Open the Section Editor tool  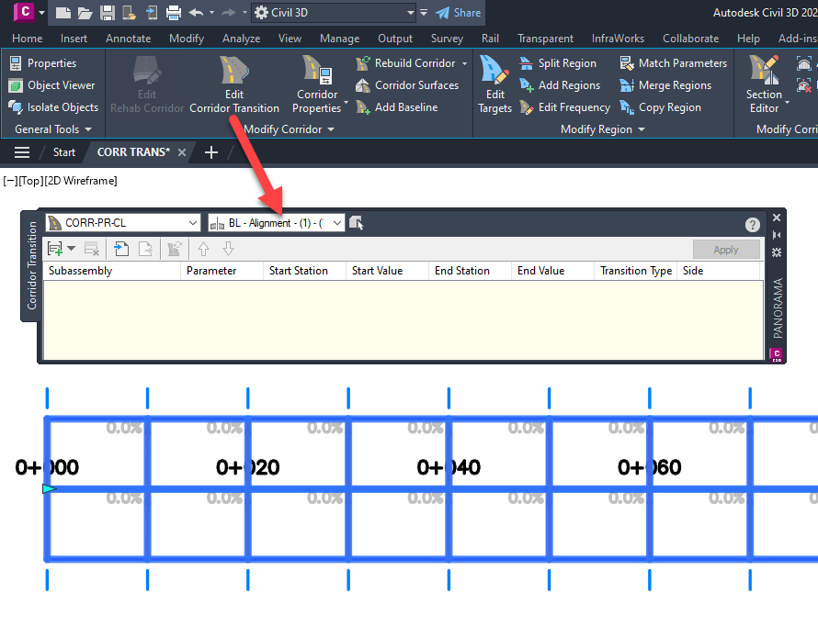[765, 84]
